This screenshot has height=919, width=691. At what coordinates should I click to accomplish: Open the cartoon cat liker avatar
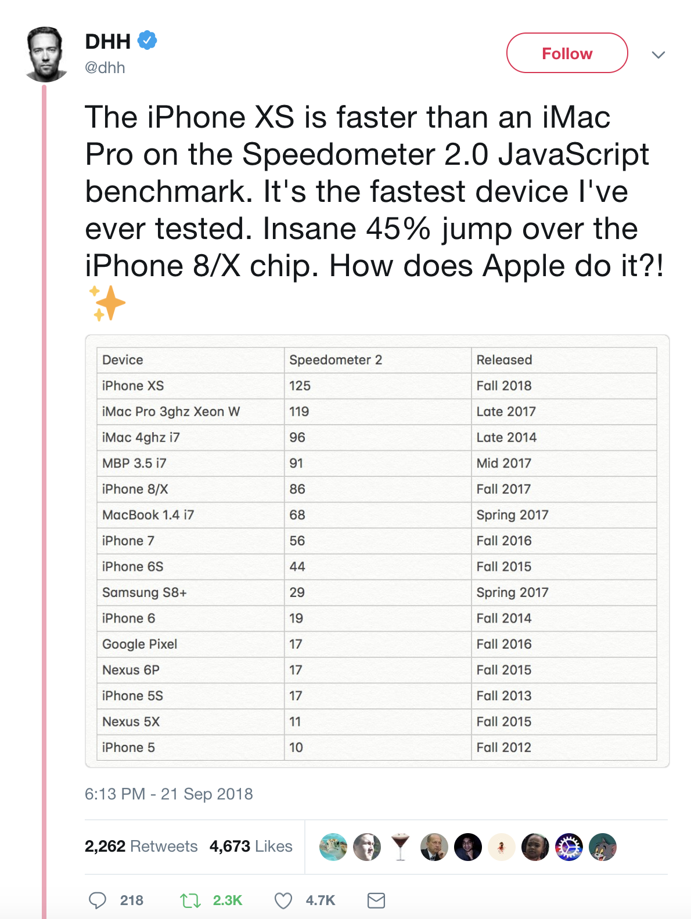click(603, 847)
